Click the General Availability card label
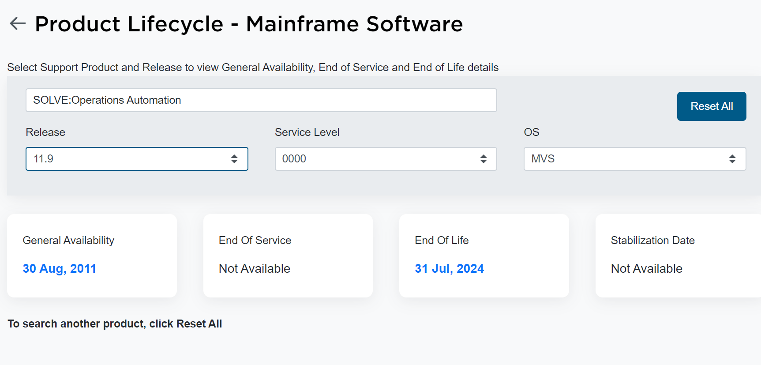This screenshot has width=761, height=365. pyautogui.click(x=68, y=241)
